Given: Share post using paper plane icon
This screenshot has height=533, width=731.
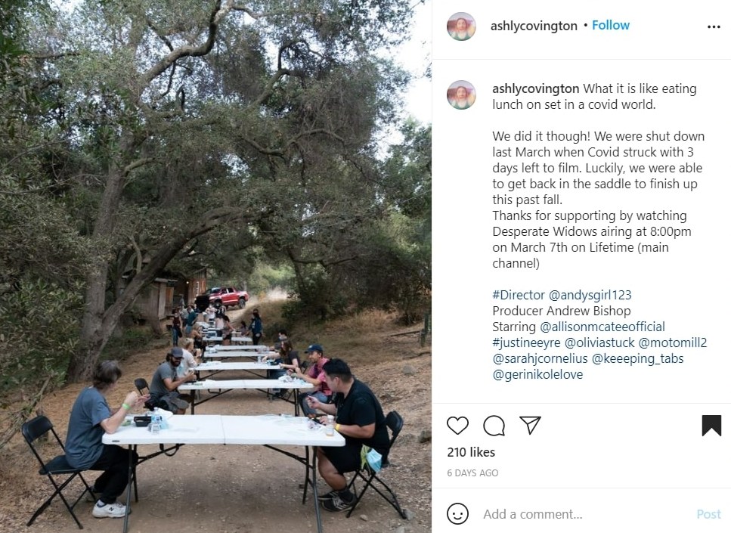Looking at the screenshot, I should point(530,425).
